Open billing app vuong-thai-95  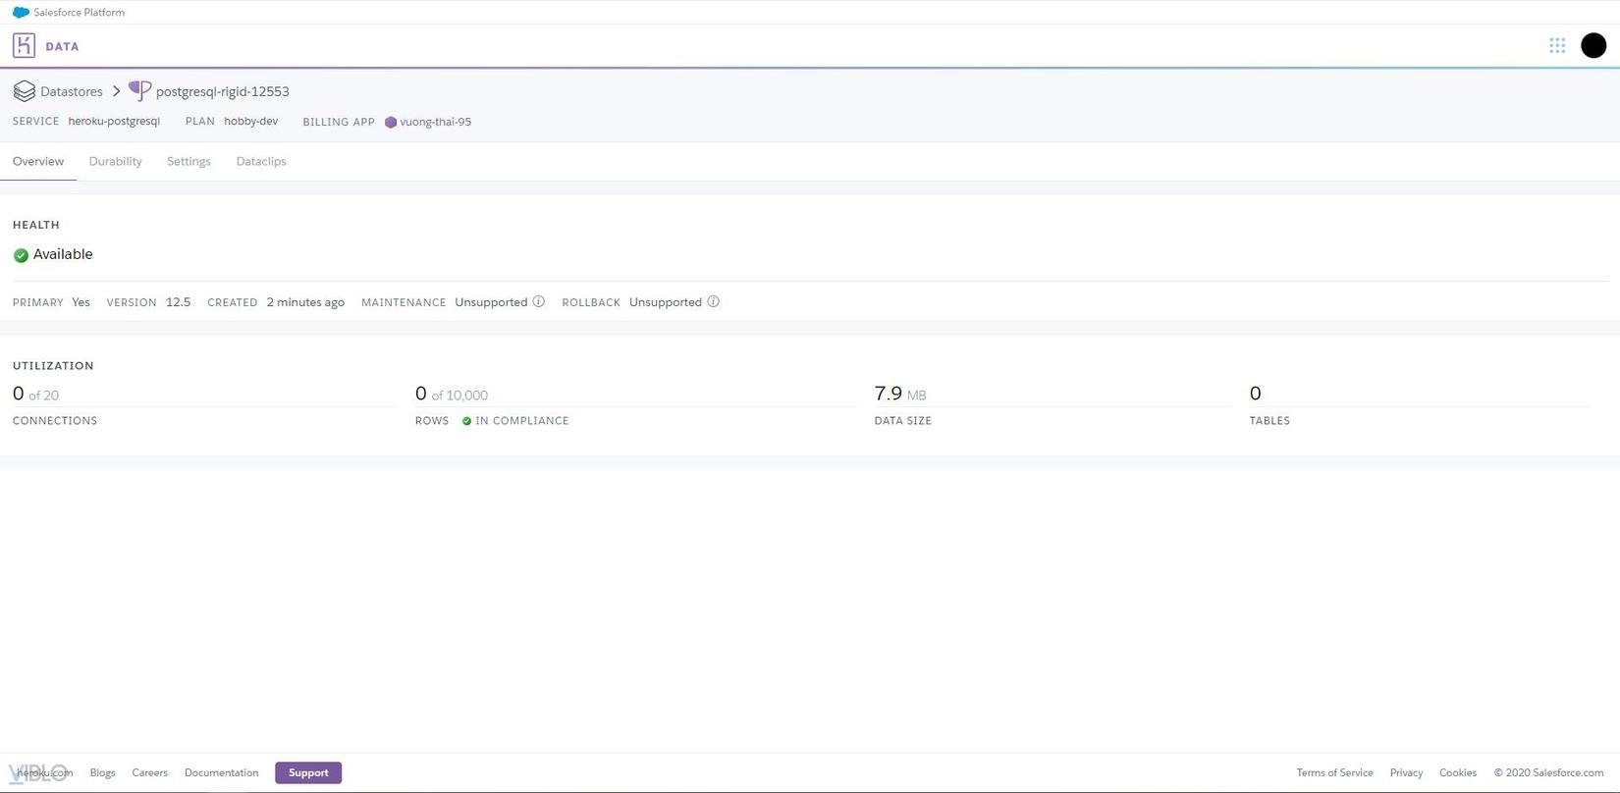[x=435, y=122]
